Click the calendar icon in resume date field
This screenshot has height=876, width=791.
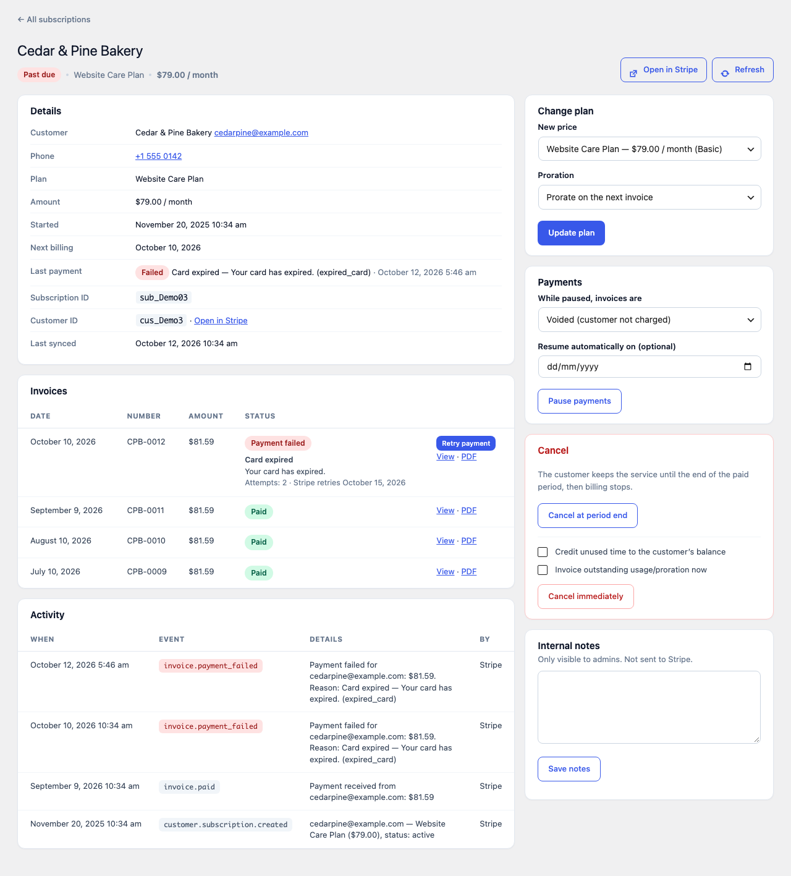(748, 367)
